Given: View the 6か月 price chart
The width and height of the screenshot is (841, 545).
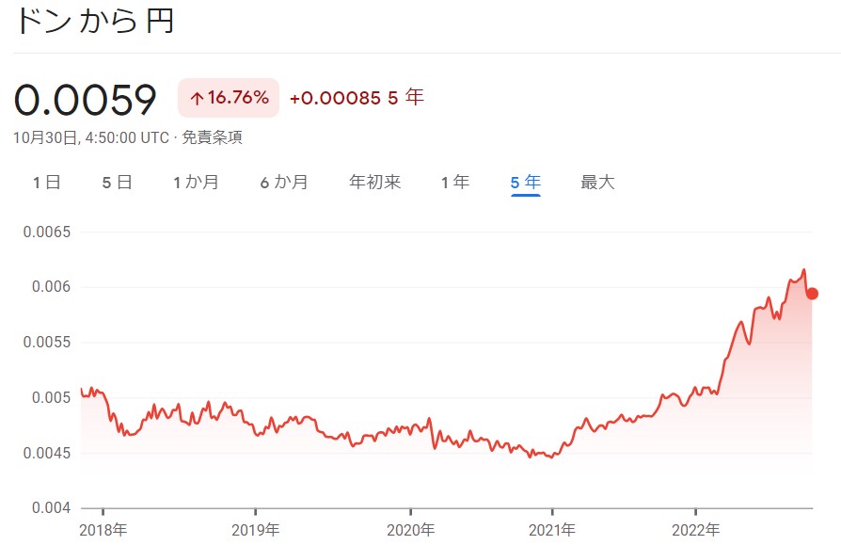Looking at the screenshot, I should tap(285, 182).
